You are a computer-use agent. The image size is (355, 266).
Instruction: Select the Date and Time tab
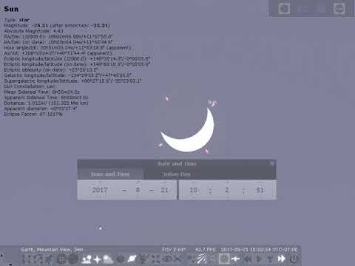(x=110, y=174)
